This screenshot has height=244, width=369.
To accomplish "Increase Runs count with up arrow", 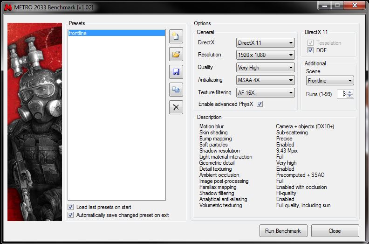I will [350, 92].
